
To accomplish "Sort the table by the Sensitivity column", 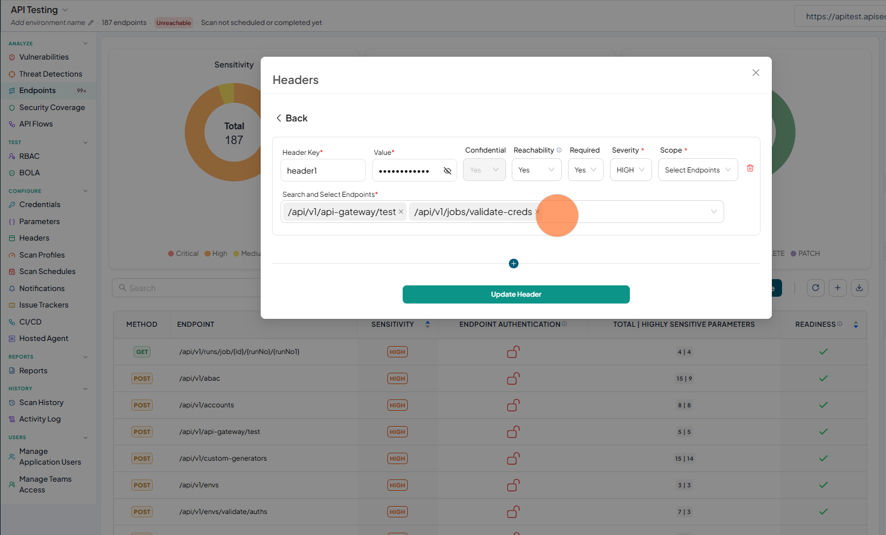I will click(x=428, y=325).
